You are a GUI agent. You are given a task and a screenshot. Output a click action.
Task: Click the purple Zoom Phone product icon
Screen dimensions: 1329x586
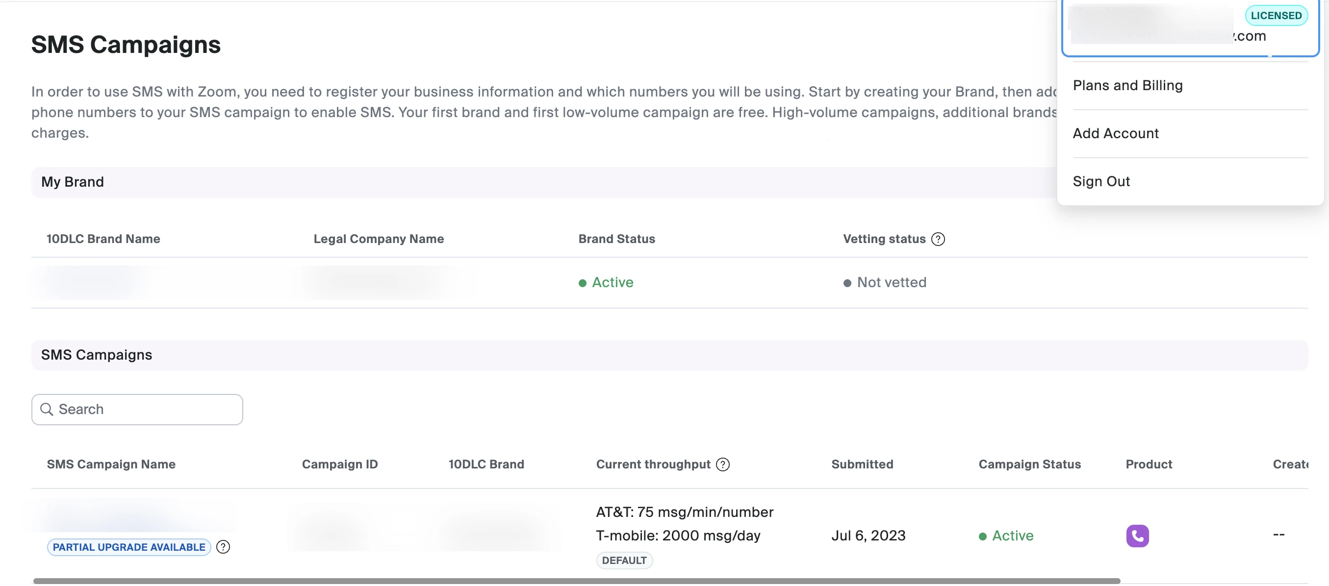(1137, 536)
